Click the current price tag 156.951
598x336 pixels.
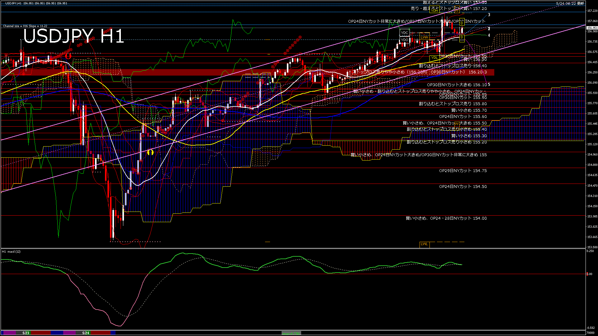[592, 28]
